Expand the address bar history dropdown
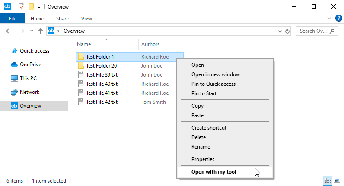 (279, 31)
